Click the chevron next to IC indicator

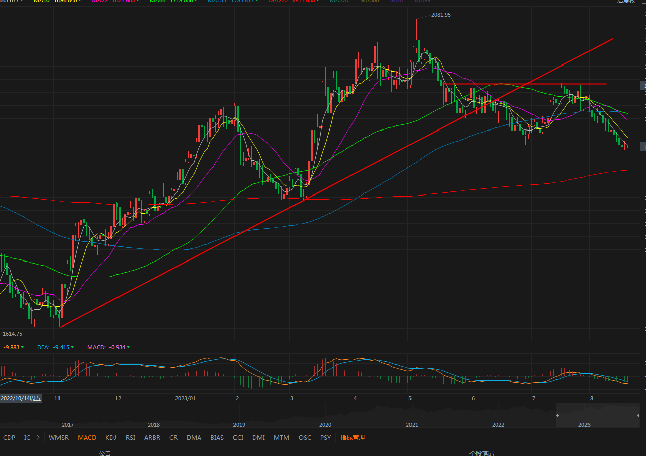click(38, 437)
